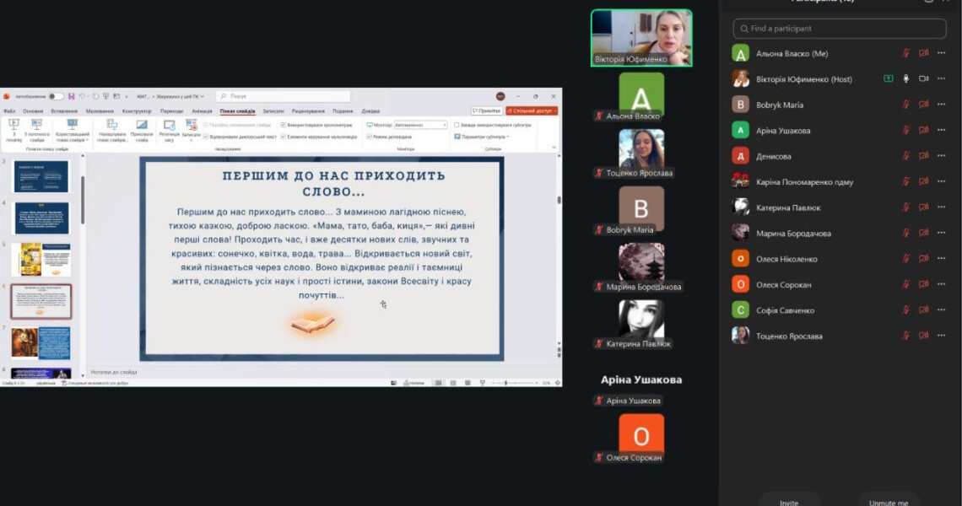Image resolution: width=962 pixels, height=506 pixels.
Task: Click the red share access button
Action: point(531,111)
